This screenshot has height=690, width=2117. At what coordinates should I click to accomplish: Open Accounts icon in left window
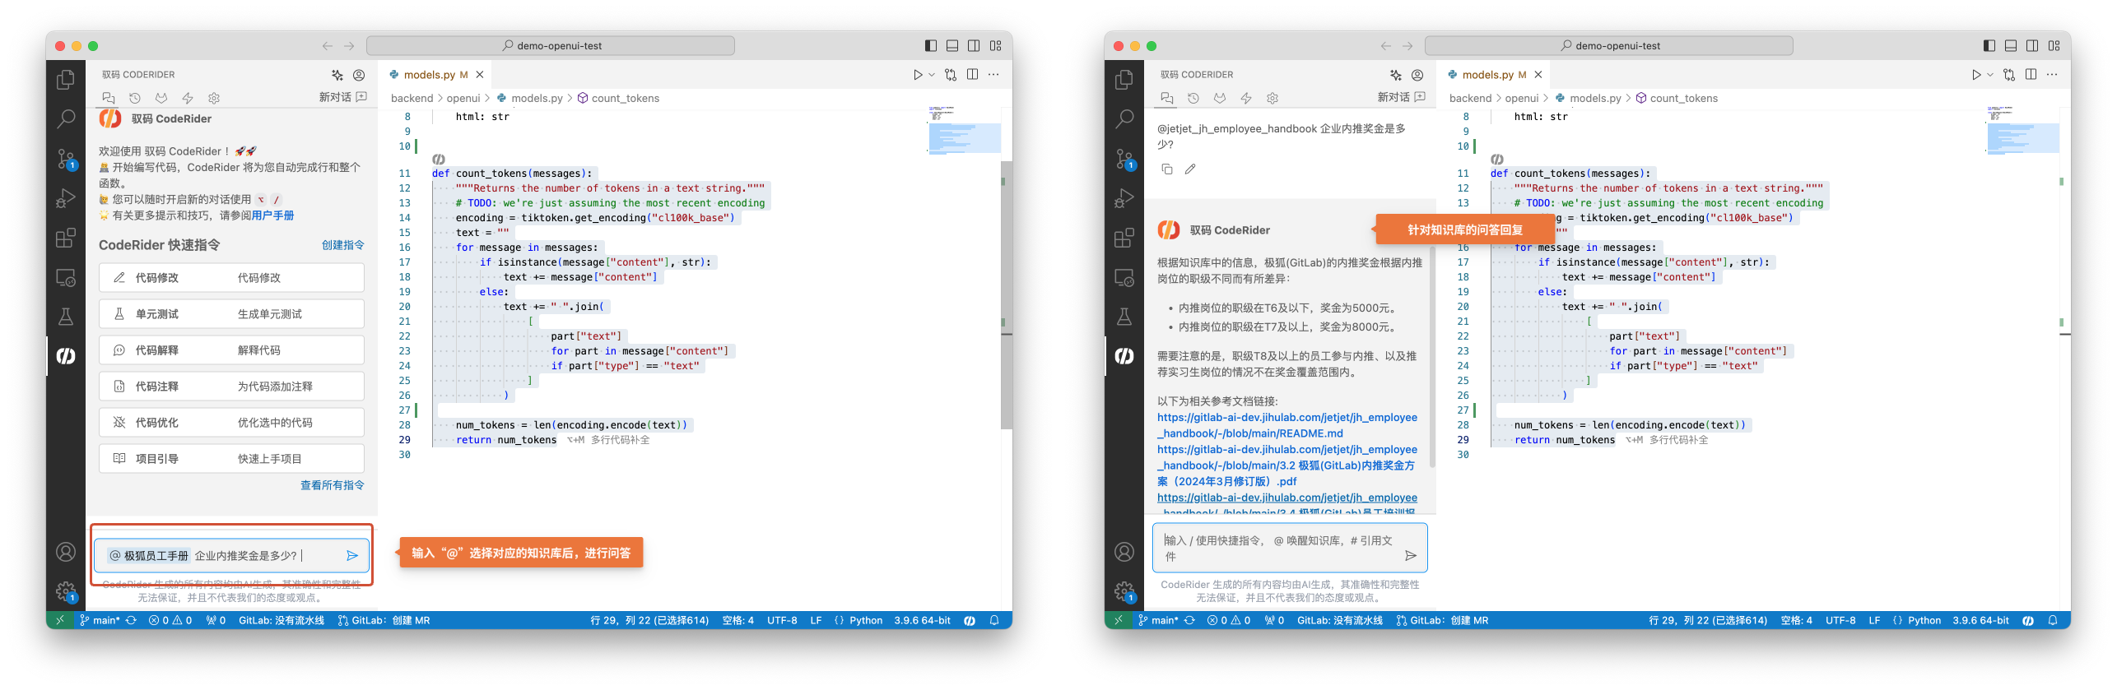coord(66,552)
